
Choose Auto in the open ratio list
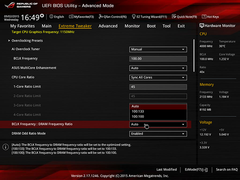point(158,106)
